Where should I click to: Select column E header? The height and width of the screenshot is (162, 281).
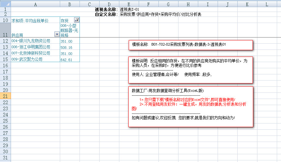pos(129,4)
